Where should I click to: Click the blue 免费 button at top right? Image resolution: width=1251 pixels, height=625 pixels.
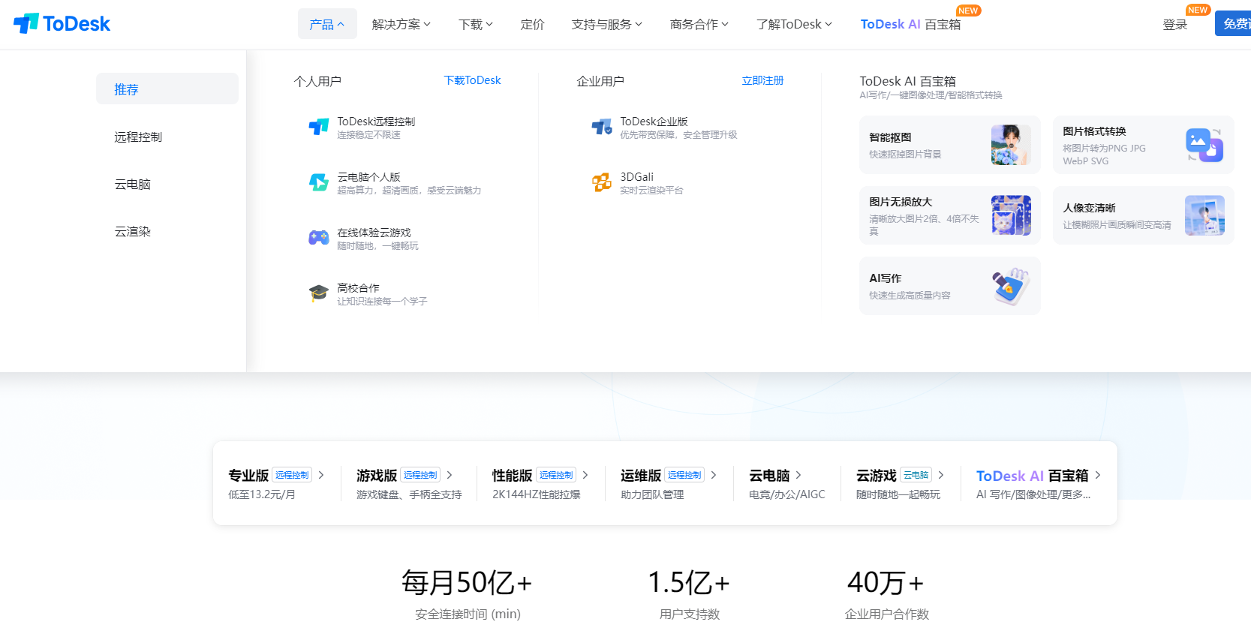pyautogui.click(x=1233, y=23)
